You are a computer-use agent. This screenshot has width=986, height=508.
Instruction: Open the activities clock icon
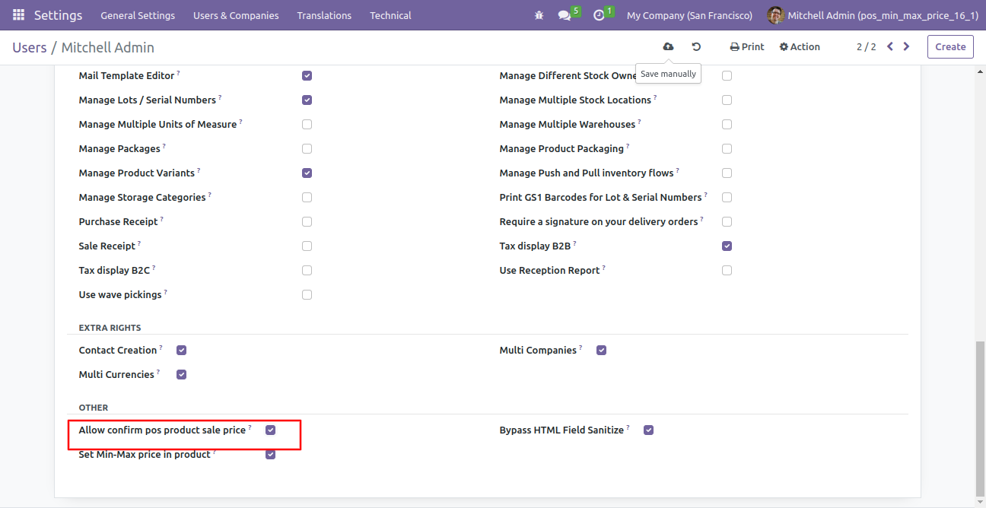tap(599, 15)
